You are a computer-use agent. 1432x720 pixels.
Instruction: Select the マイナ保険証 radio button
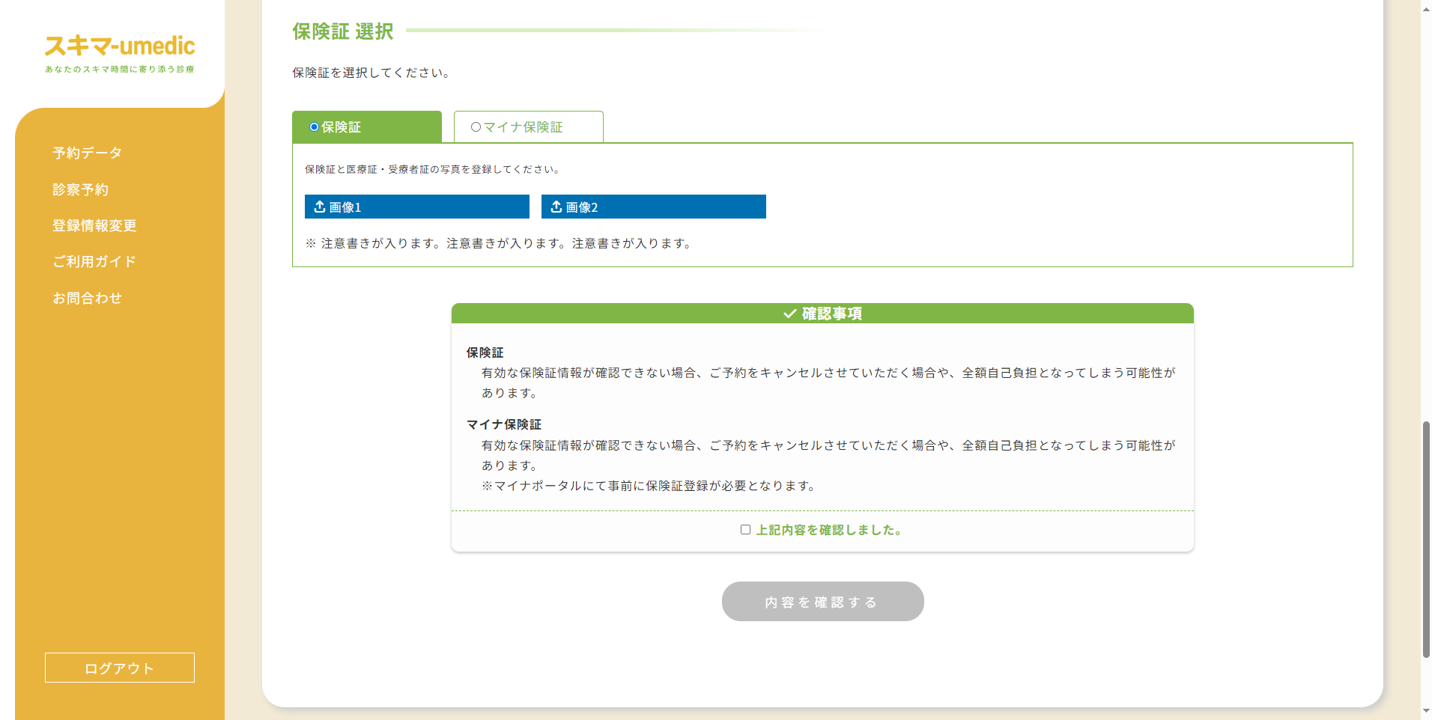(x=474, y=126)
